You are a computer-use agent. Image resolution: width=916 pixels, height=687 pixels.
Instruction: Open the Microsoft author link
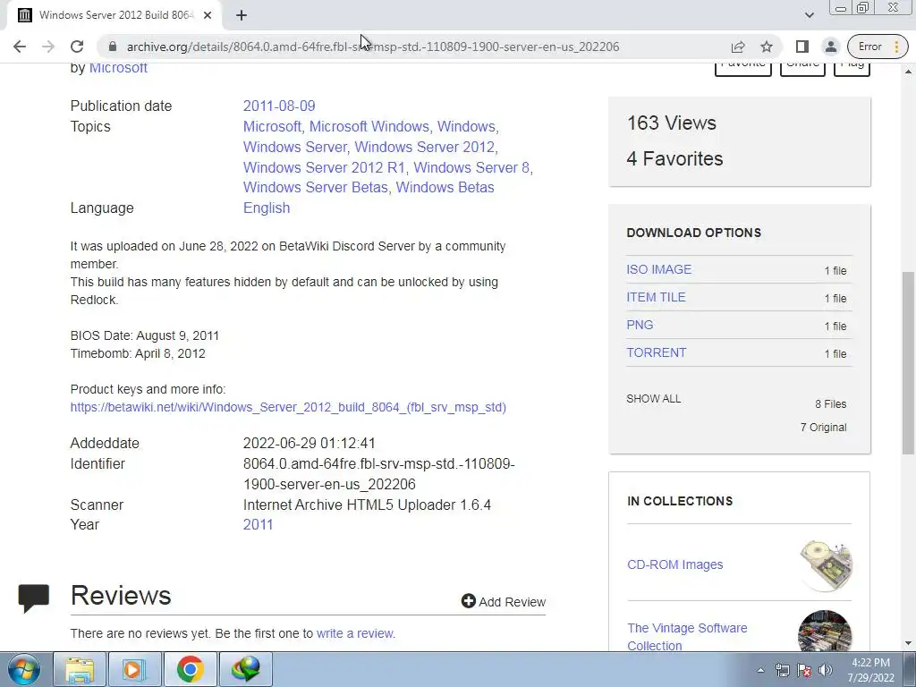[118, 68]
